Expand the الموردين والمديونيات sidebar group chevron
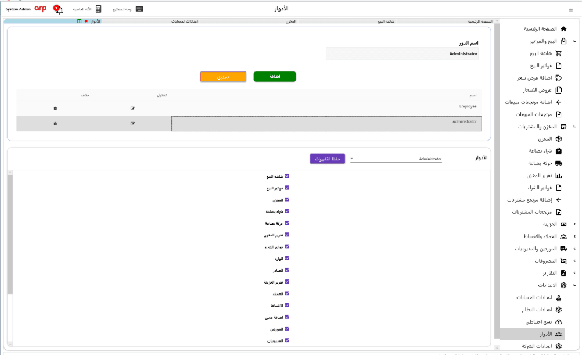 pos(574,249)
